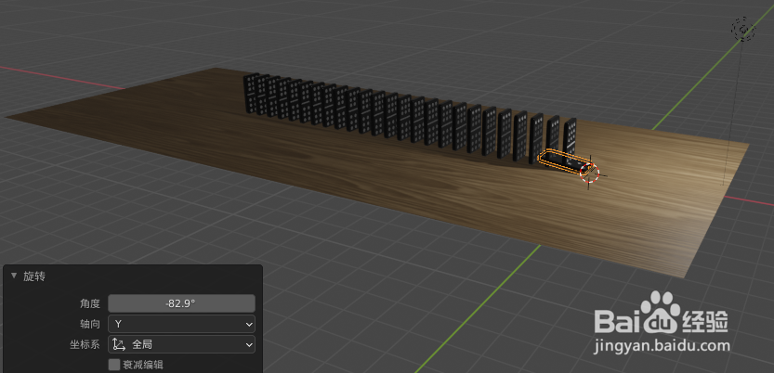Collapse the 旋转 operator panel
This screenshot has height=373, width=774.
[14, 277]
